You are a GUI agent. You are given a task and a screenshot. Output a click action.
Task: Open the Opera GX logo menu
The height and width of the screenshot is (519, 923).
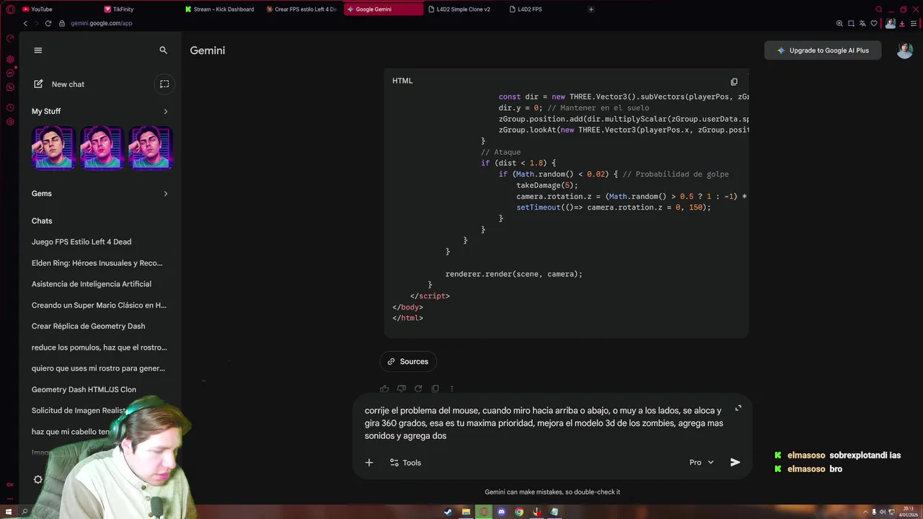tap(10, 9)
